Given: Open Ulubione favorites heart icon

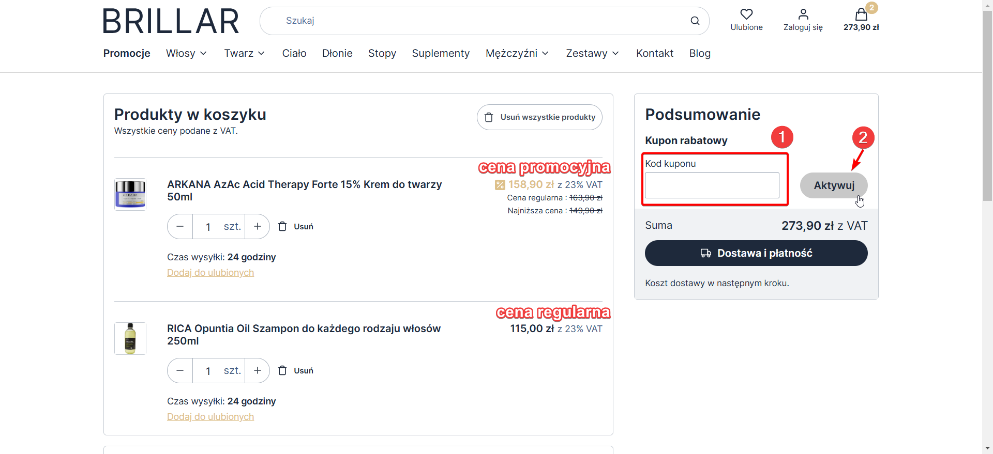Looking at the screenshot, I should pyautogui.click(x=746, y=14).
